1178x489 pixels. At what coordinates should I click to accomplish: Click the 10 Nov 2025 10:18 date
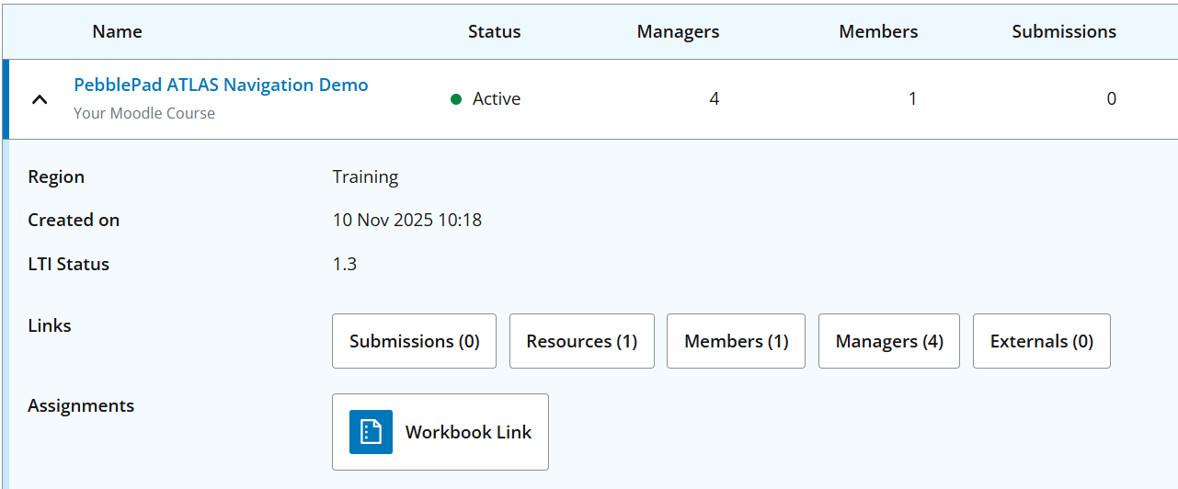coord(407,220)
